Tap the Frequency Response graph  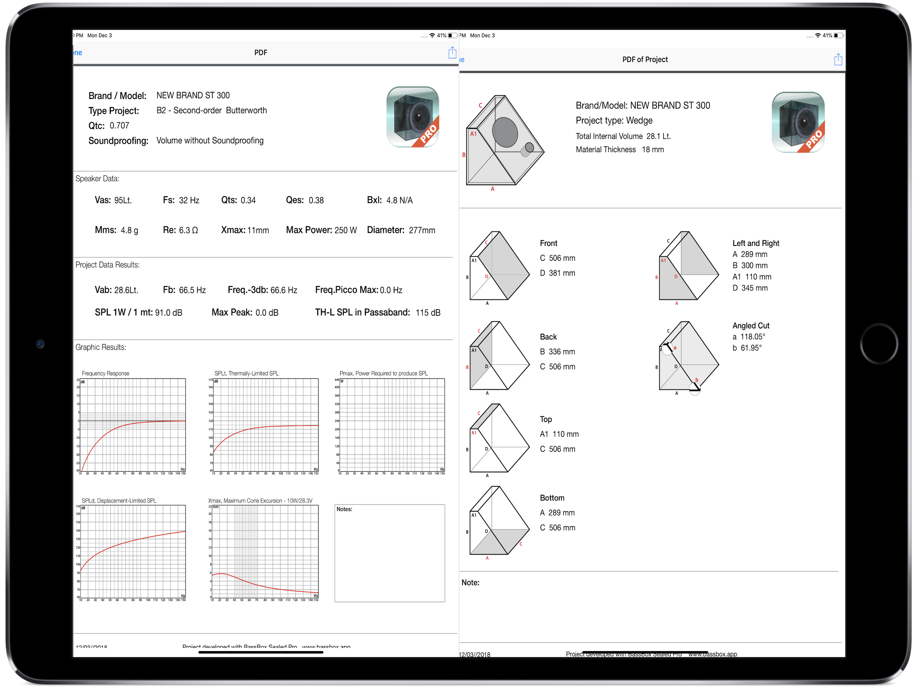131,423
